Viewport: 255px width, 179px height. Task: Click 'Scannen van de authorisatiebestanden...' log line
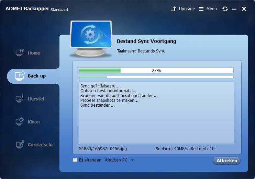[x=119, y=96]
